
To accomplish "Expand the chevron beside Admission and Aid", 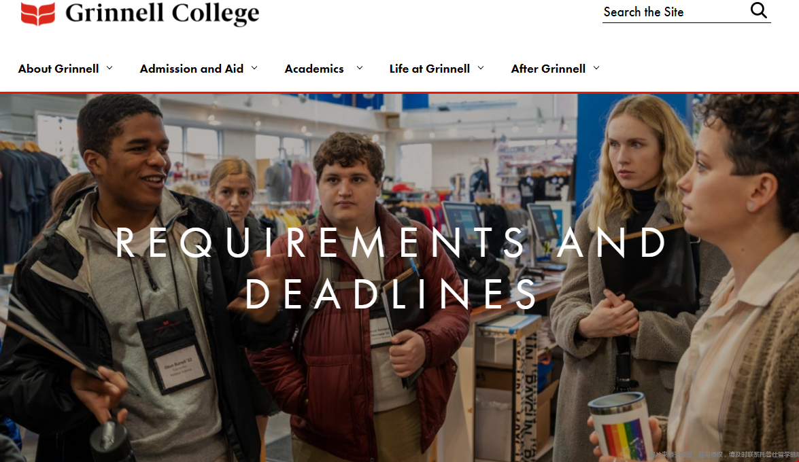I will (254, 68).
